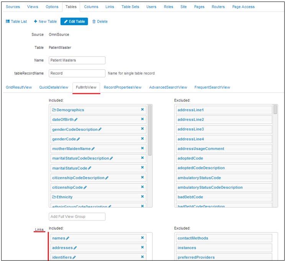The width and height of the screenshot is (285, 261).
Task: Go to Page Access section
Action: pyautogui.click(x=243, y=7)
